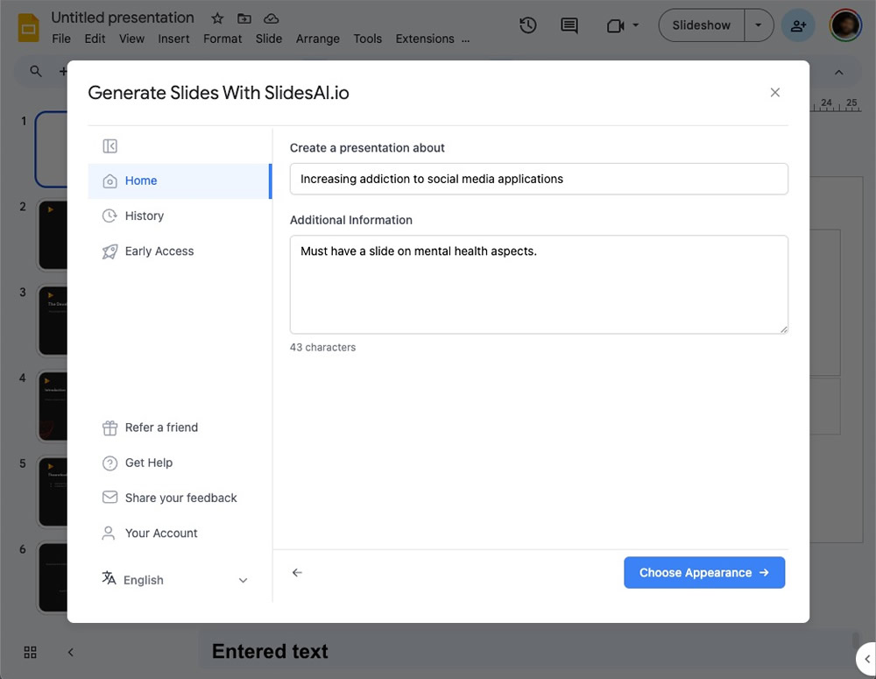The width and height of the screenshot is (876, 679).
Task: Collapse the SlidesAI sidebar panel icon
Action: point(110,146)
